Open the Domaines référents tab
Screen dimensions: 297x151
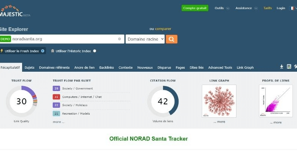coord(54,68)
